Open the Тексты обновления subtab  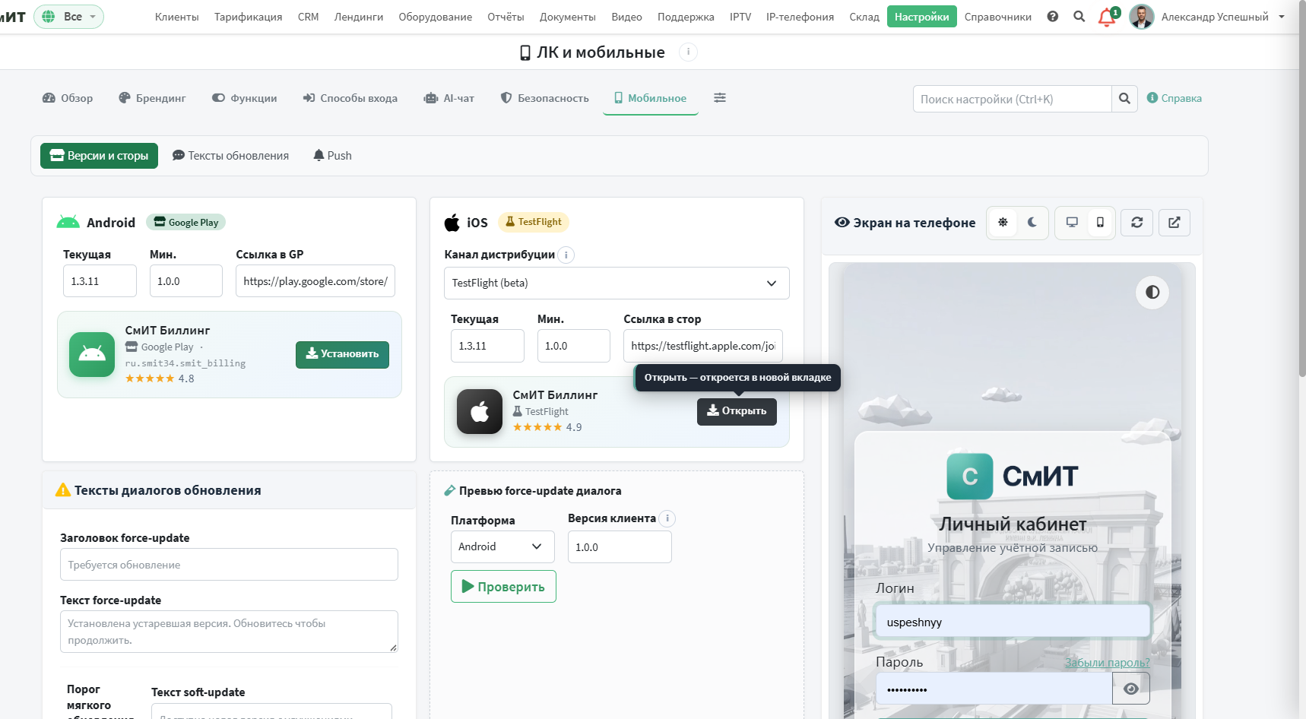230,156
